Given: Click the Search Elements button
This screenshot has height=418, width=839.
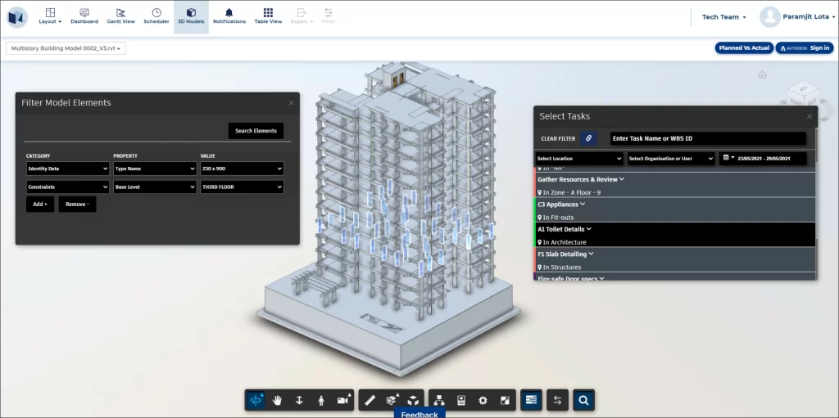Looking at the screenshot, I should pos(256,131).
